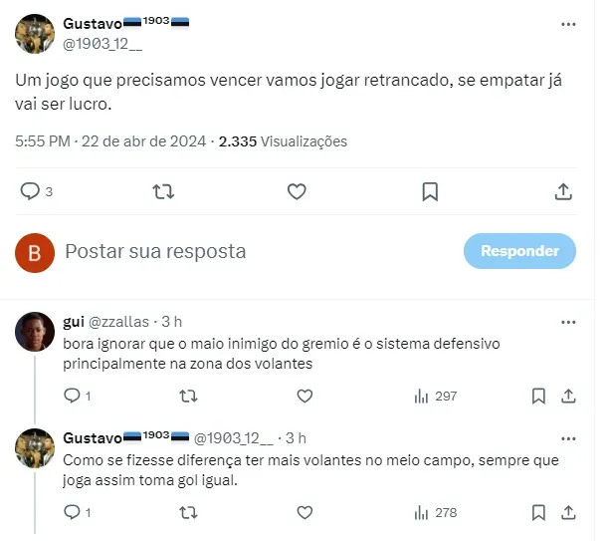The height and width of the screenshot is (541, 610).
Task: Type in the Postar sua resposta field
Action: tap(249, 252)
